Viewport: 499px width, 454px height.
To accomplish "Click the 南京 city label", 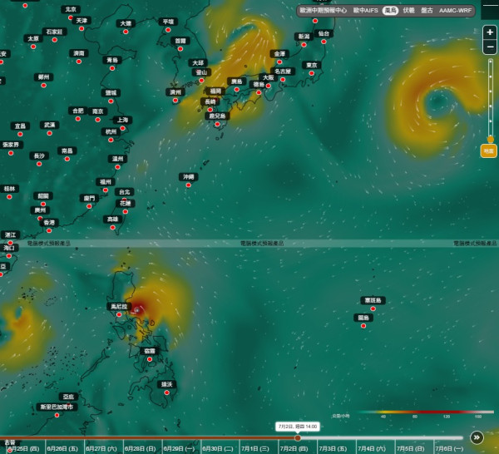I will click(x=97, y=111).
